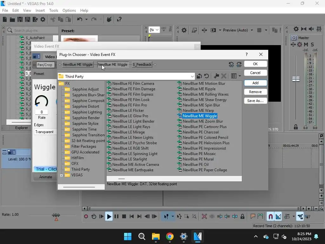Screen dimensions: 325x244
Task: Open Master Bus settings gear icon
Action: tap(296, 29)
